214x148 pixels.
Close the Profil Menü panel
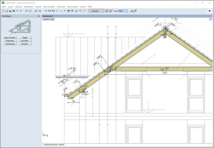[x=39, y=16]
